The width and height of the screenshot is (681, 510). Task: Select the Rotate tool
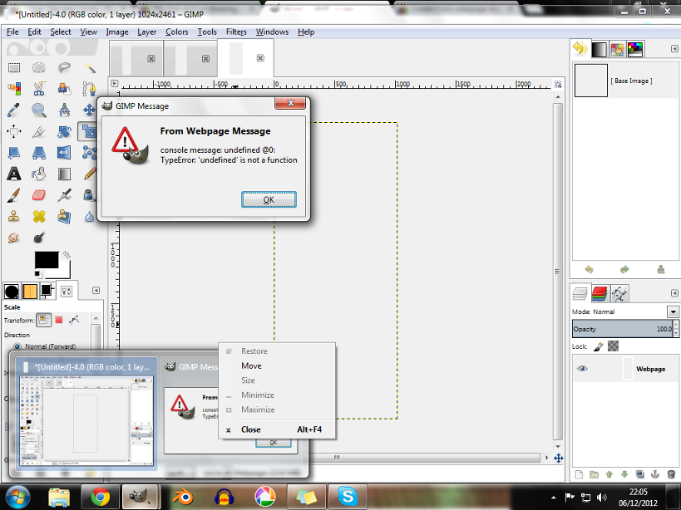tap(64, 131)
